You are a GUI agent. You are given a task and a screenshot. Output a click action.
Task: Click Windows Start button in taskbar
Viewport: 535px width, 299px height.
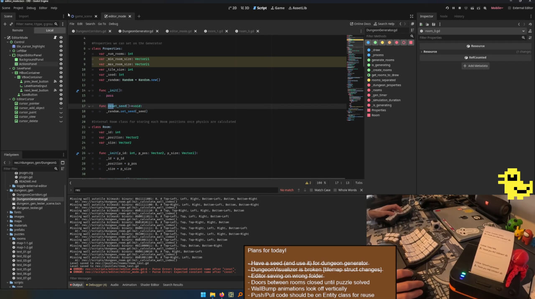point(203,294)
